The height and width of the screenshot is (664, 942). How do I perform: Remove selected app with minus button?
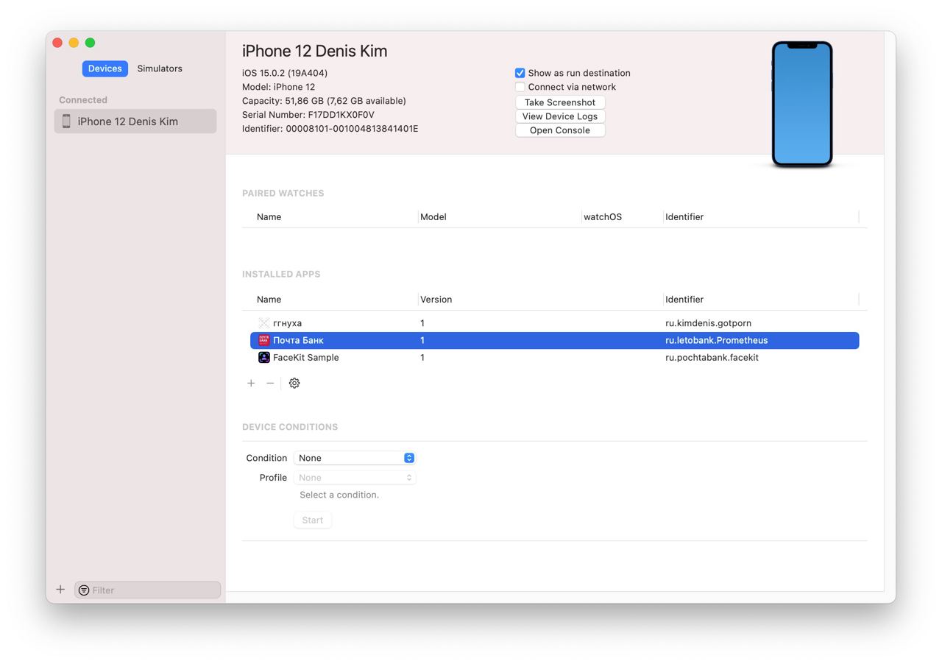pyautogui.click(x=270, y=383)
